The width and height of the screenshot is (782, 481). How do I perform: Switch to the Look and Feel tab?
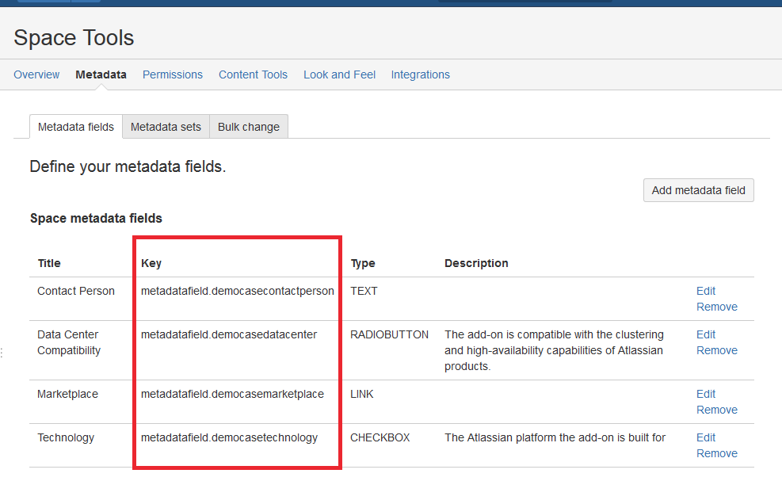[339, 74]
